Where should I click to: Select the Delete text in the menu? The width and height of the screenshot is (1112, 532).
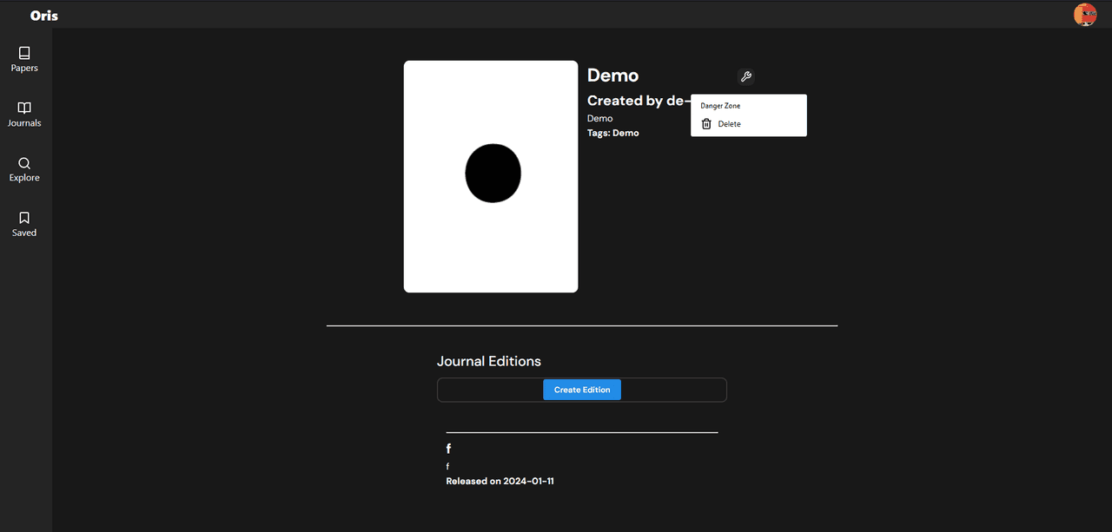[x=729, y=124]
